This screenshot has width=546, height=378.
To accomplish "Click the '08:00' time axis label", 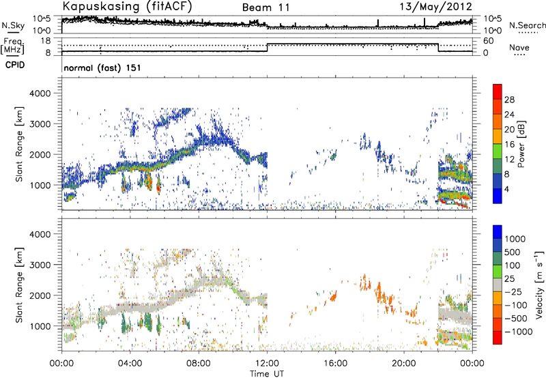I will [199, 364].
